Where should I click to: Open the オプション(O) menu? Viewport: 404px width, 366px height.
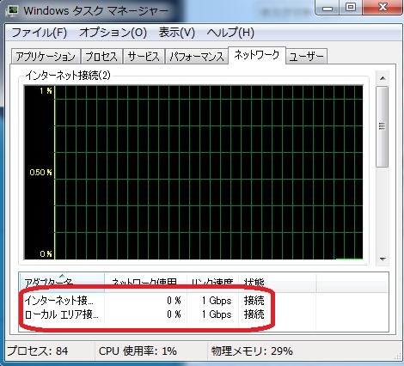pos(113,33)
